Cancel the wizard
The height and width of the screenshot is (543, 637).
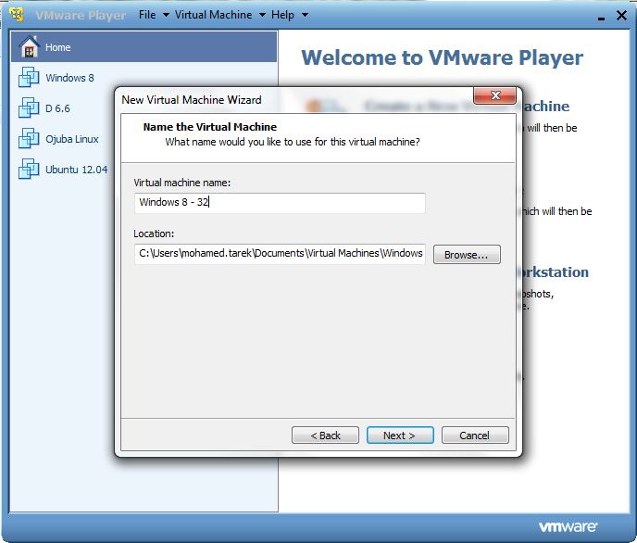point(475,436)
